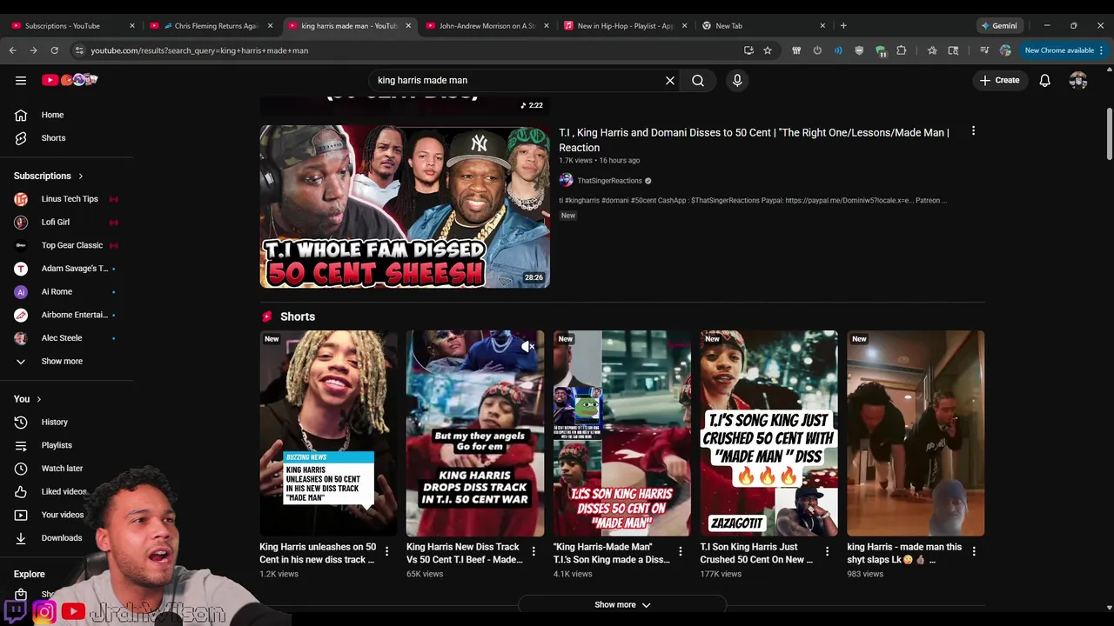Bookmark this page with the star

[768, 50]
